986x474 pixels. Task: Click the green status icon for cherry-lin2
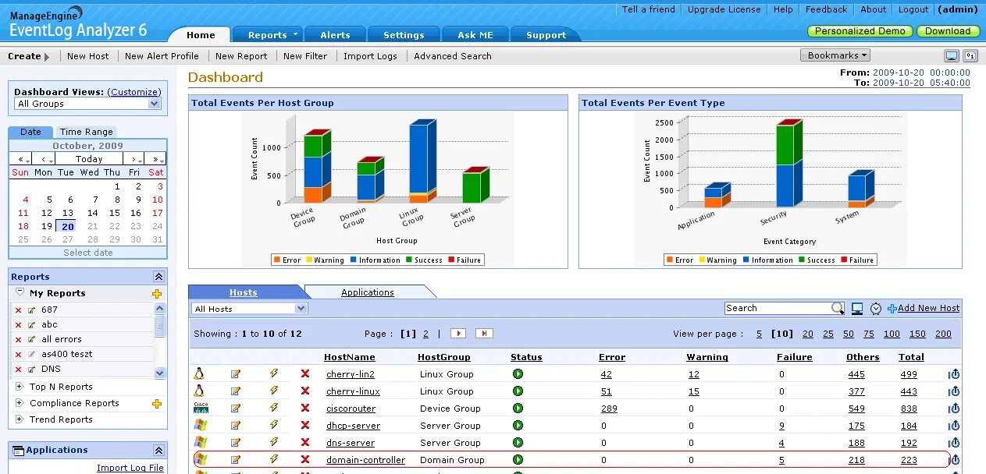coord(518,374)
